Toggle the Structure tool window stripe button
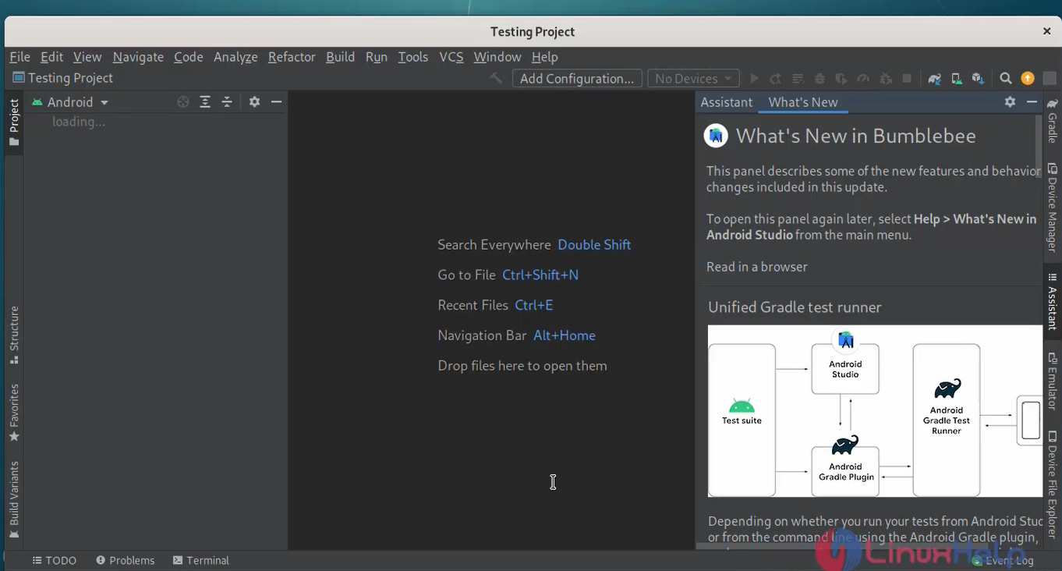 click(x=13, y=335)
